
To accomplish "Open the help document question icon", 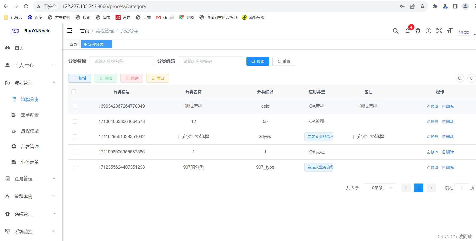I will point(428,31).
